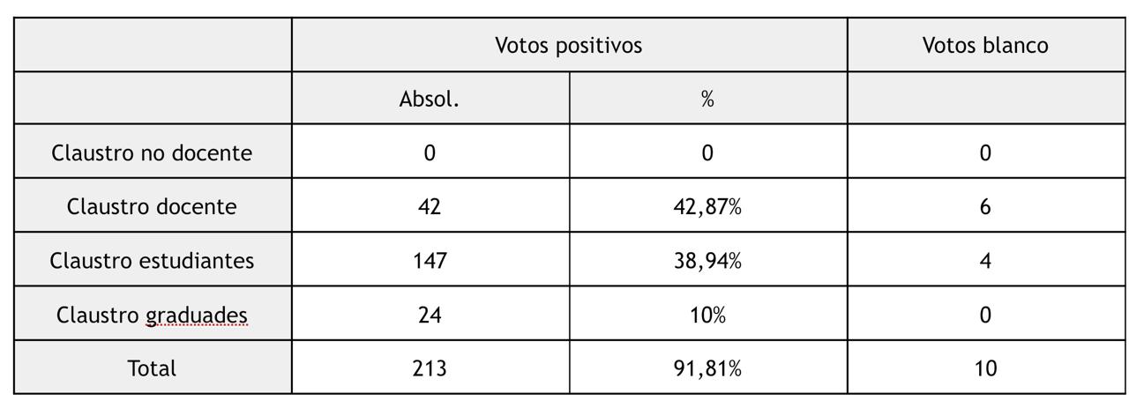Click the 24 absolute votes cell
The height and width of the screenshot is (416, 1129).
pos(430,315)
